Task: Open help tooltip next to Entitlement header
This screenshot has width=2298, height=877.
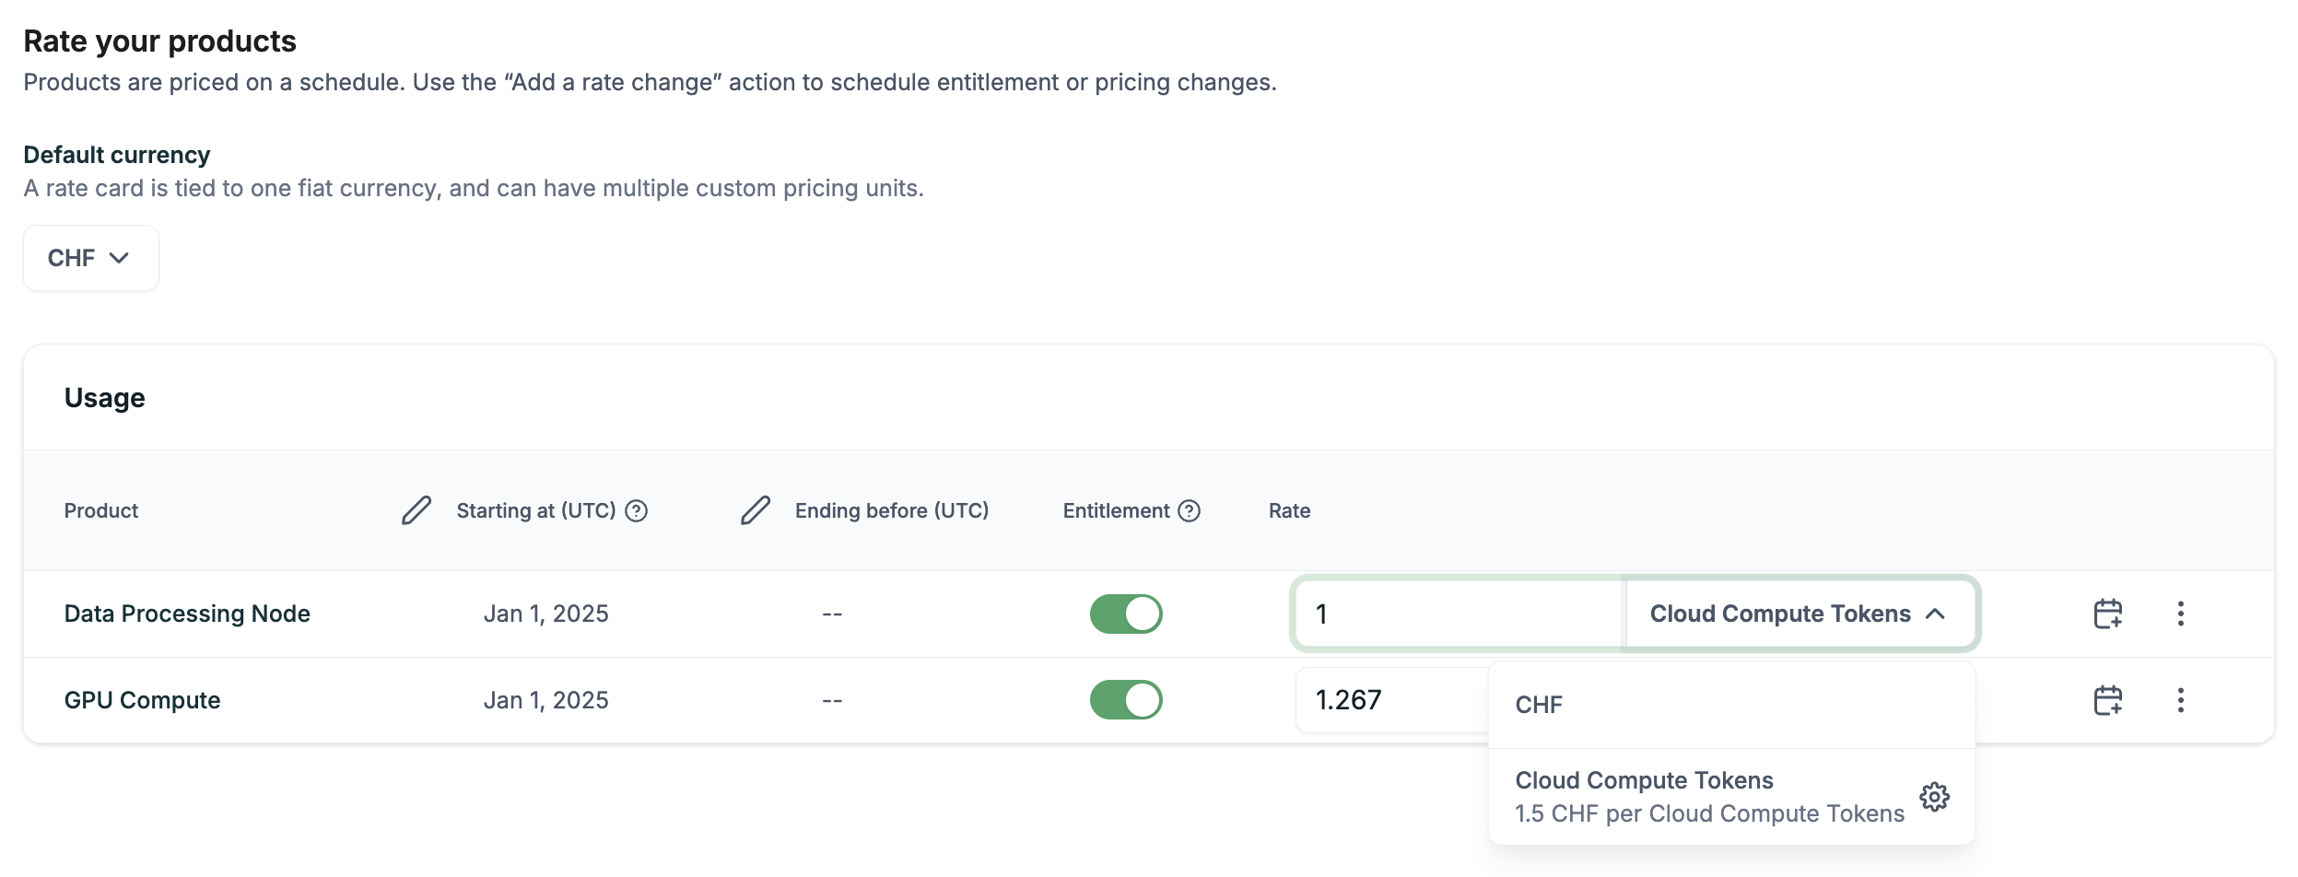Action: click(x=1190, y=510)
